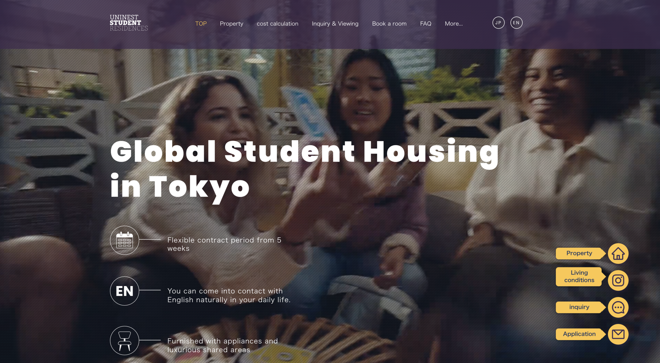660x363 pixels.
Task: Open the FAQ page
Action: pos(425,24)
